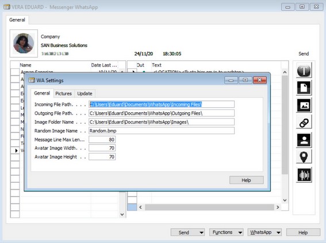Click the horizontal scrollbar track of messages

point(209,207)
